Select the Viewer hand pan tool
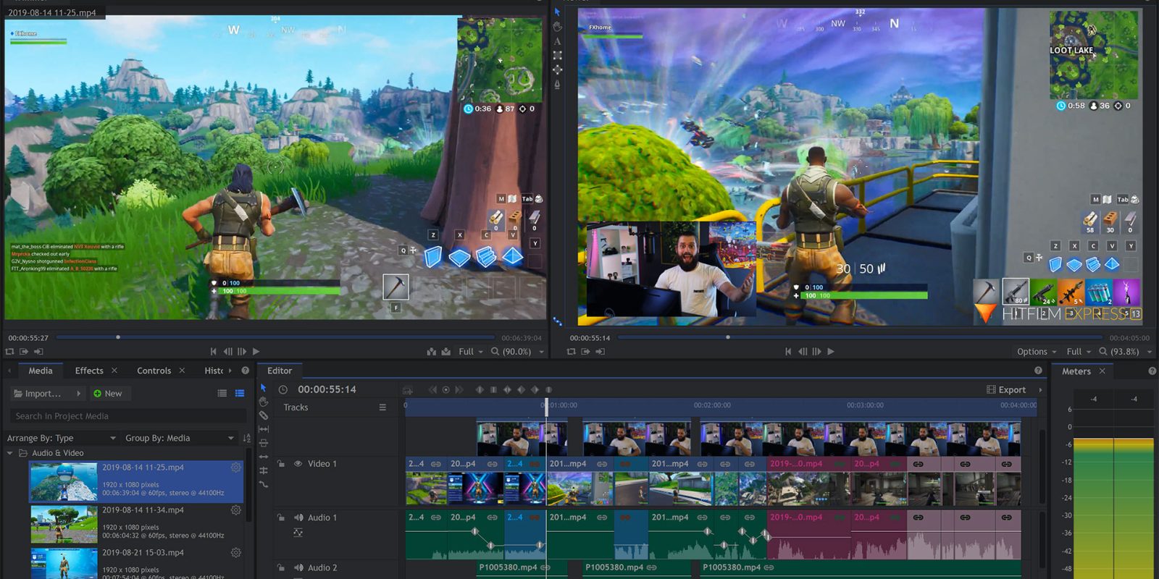Screen dimensions: 1159x579 tap(557, 27)
